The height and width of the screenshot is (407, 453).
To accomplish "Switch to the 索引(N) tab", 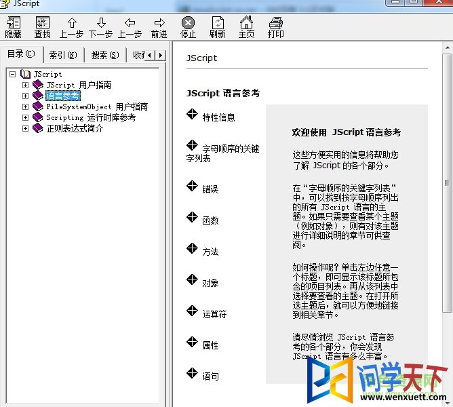I will 63,55.
